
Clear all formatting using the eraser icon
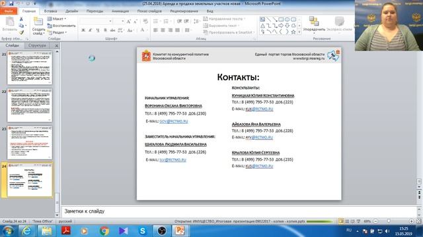pyautogui.click(x=145, y=21)
